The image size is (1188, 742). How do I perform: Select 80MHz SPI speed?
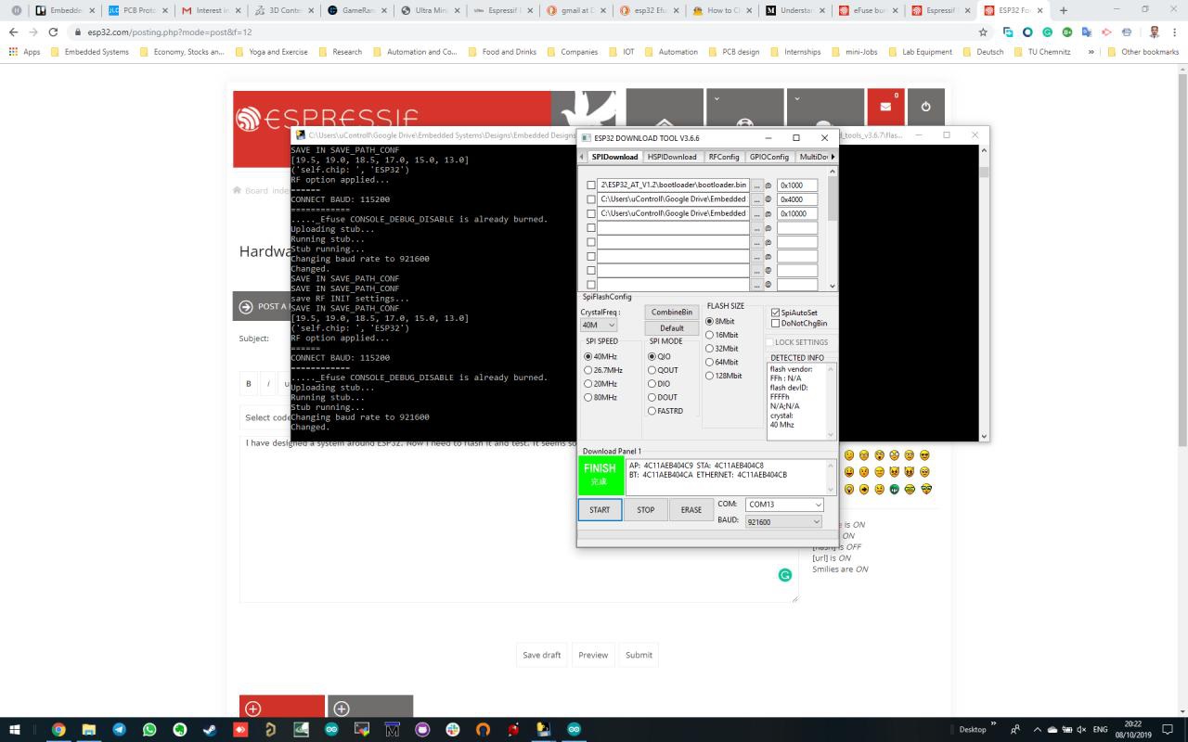588,397
